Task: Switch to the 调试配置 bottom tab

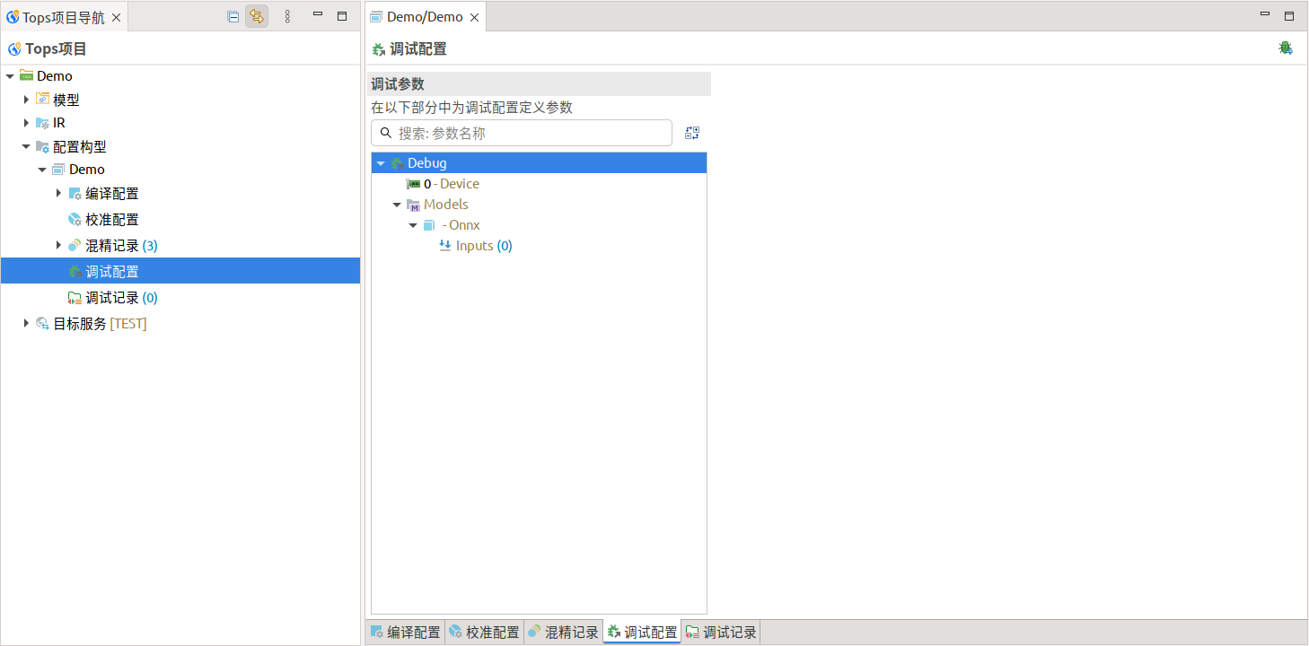Action: [x=642, y=633]
